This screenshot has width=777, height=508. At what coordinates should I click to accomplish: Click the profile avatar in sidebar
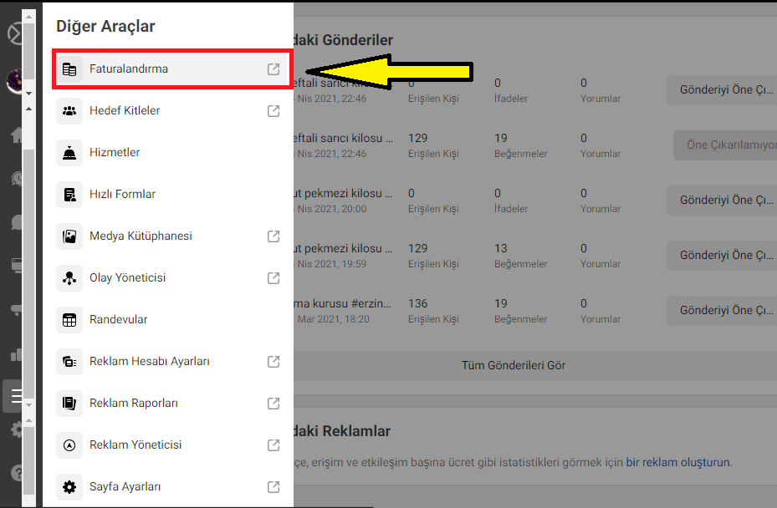coord(14,81)
